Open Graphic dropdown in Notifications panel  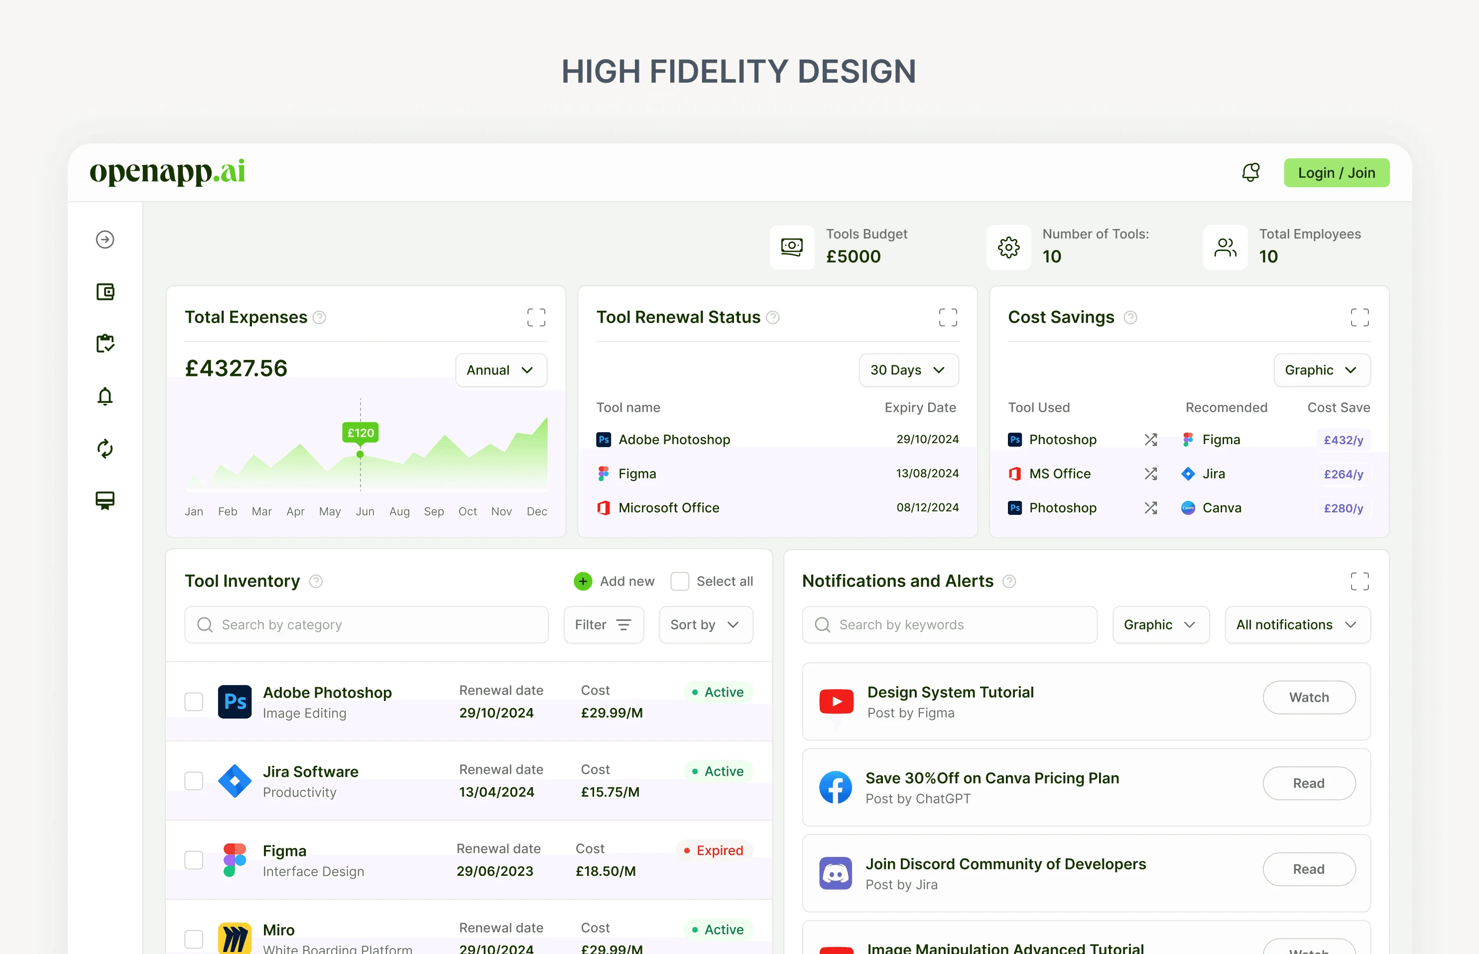1160,624
